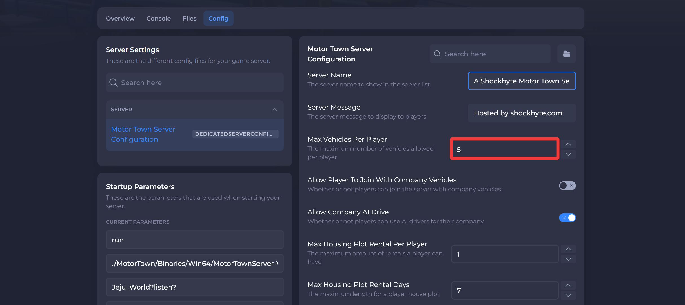Click the CURRENT PARAMETERS label
The width and height of the screenshot is (685, 305).
tap(138, 222)
